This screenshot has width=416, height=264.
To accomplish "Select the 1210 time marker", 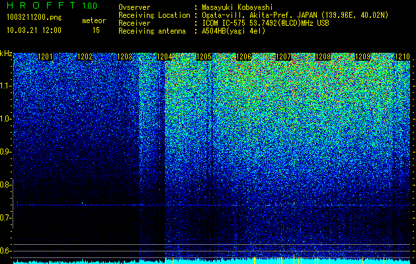I will point(403,57).
